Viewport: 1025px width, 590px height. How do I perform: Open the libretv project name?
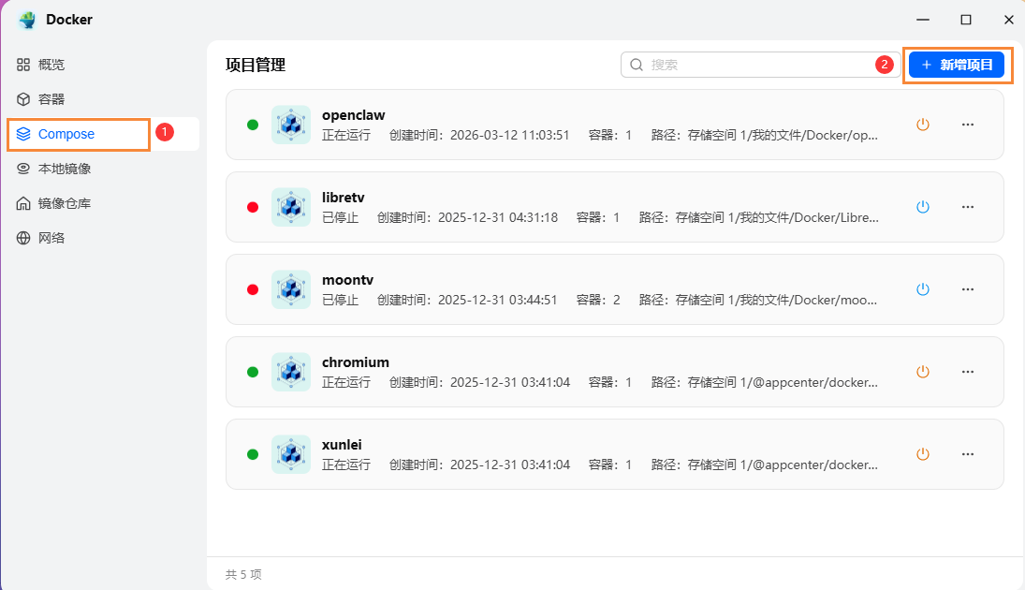tap(344, 198)
